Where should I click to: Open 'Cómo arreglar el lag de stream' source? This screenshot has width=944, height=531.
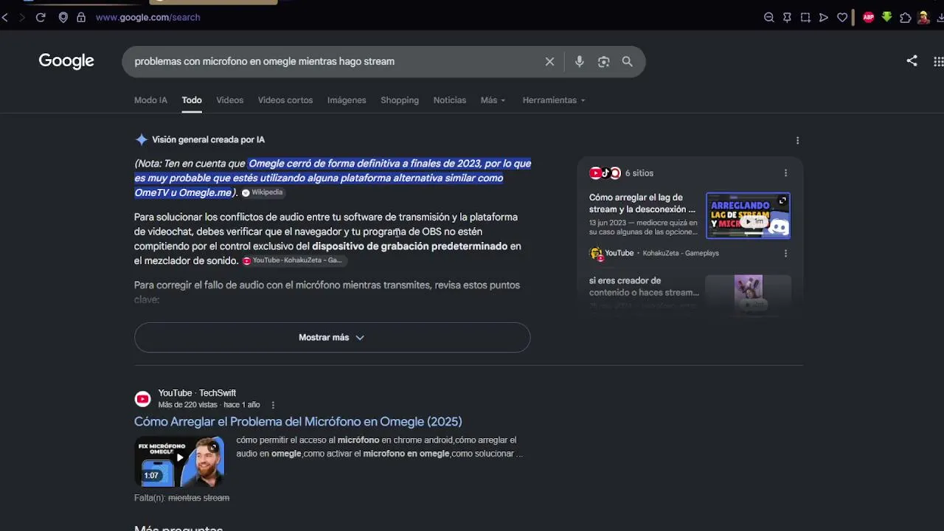coord(642,204)
